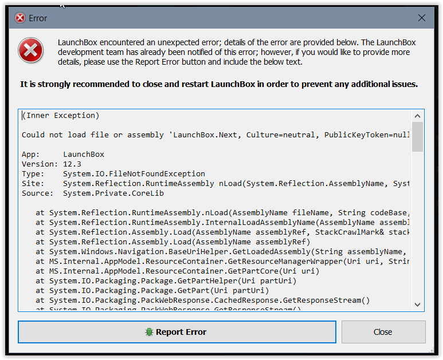Image resolution: width=443 pixels, height=360 pixels.
Task: Click the 'Site: System.Reflection.RuntimeAssembly nLoad' line
Action: (215, 183)
